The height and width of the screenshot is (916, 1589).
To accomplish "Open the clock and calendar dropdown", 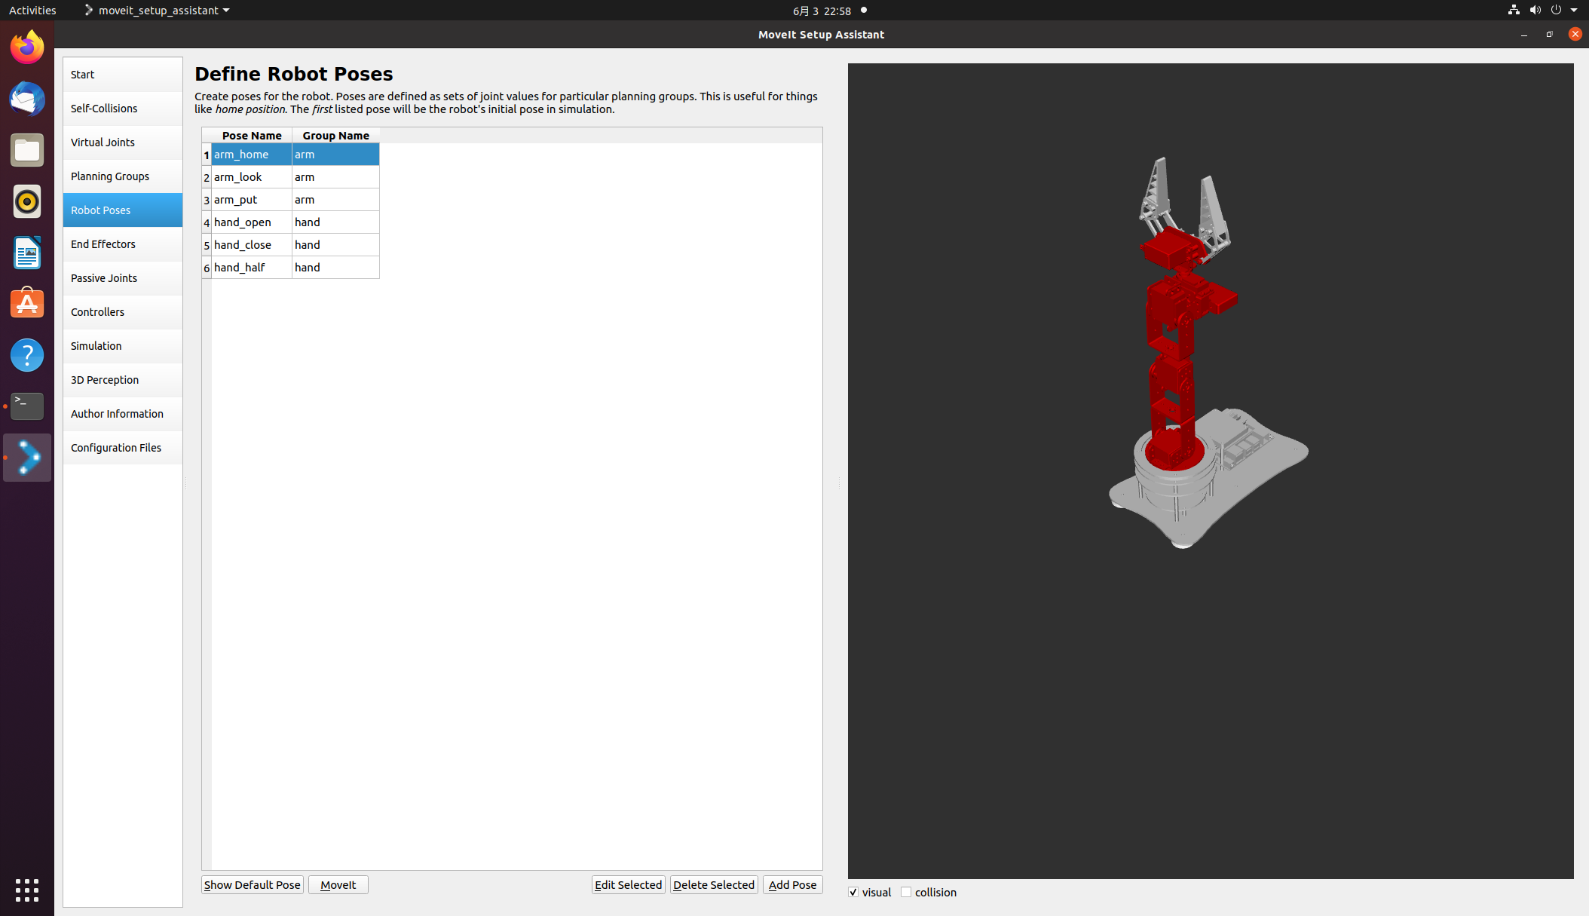I will (x=822, y=11).
